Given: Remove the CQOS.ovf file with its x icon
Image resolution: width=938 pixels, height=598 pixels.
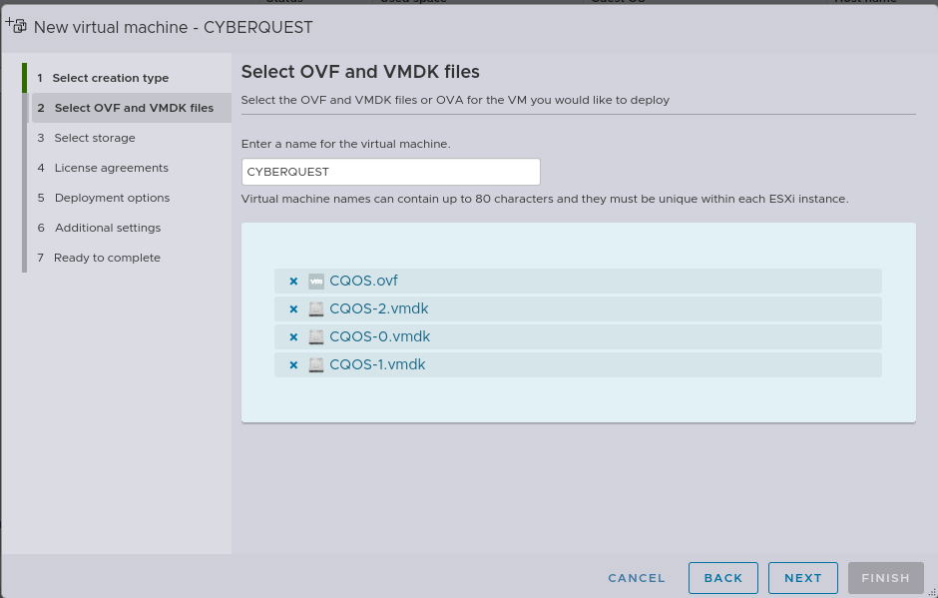Looking at the screenshot, I should [293, 282].
